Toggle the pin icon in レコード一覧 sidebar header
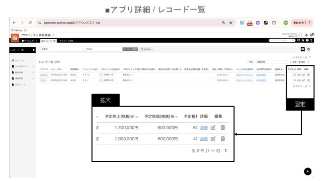The width and height of the screenshot is (323, 181). [33, 50]
